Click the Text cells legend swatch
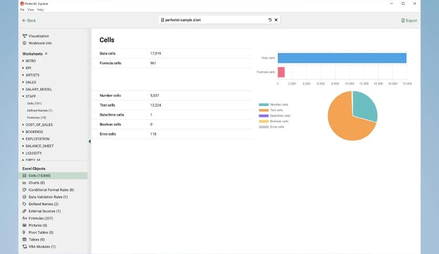Viewport: 439px width, 254px height. pyautogui.click(x=264, y=110)
